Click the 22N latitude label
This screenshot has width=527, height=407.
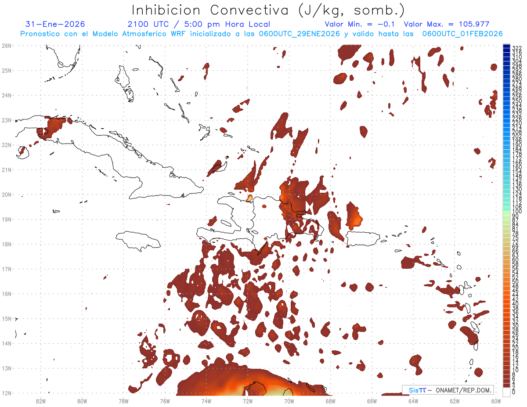(x=7, y=145)
